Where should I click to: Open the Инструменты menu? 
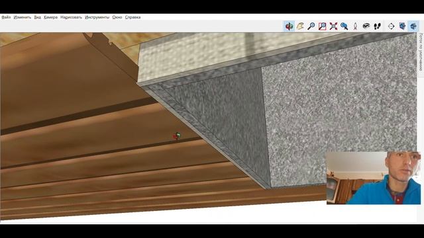point(97,17)
